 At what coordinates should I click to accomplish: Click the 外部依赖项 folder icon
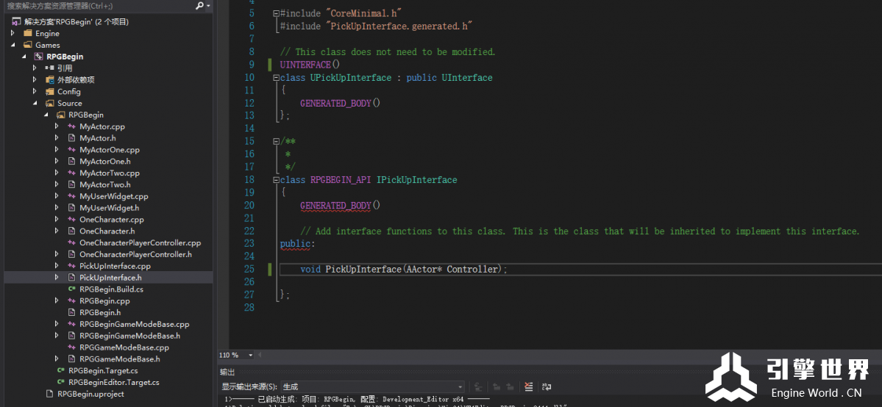49,80
